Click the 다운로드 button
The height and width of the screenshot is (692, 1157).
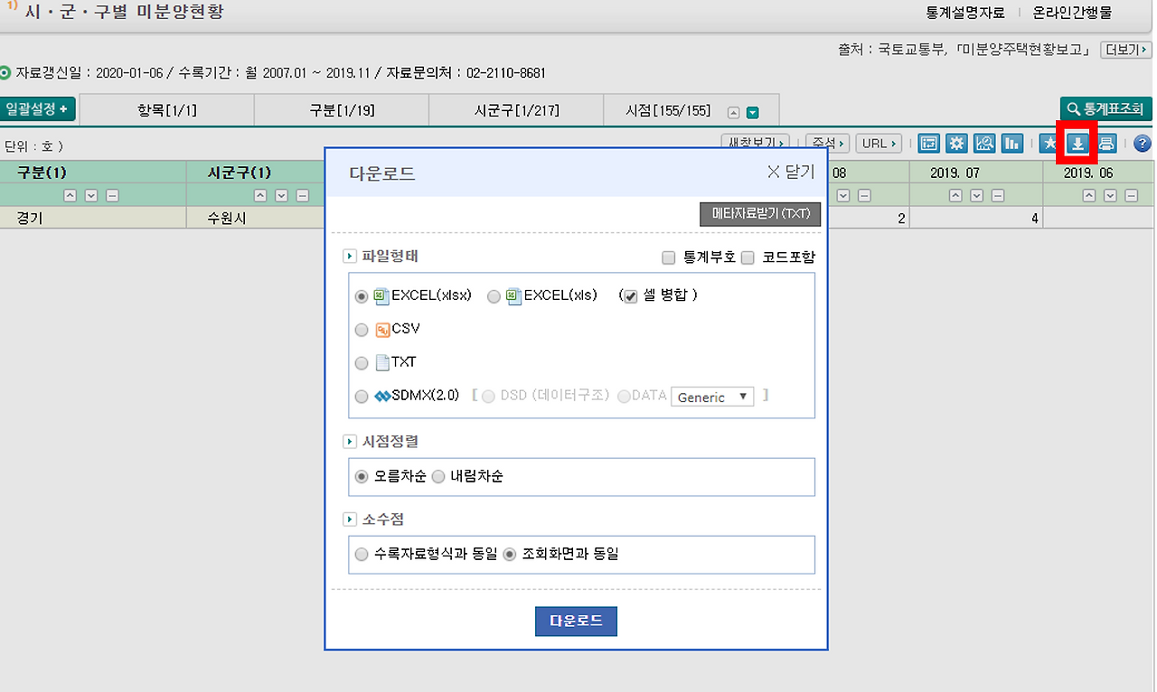click(x=576, y=622)
